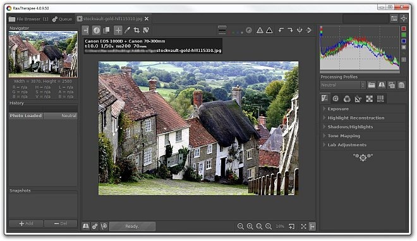Delete the selected snapshot
Image resolution: width=417 pixels, height=241 pixels.
pos(61,224)
